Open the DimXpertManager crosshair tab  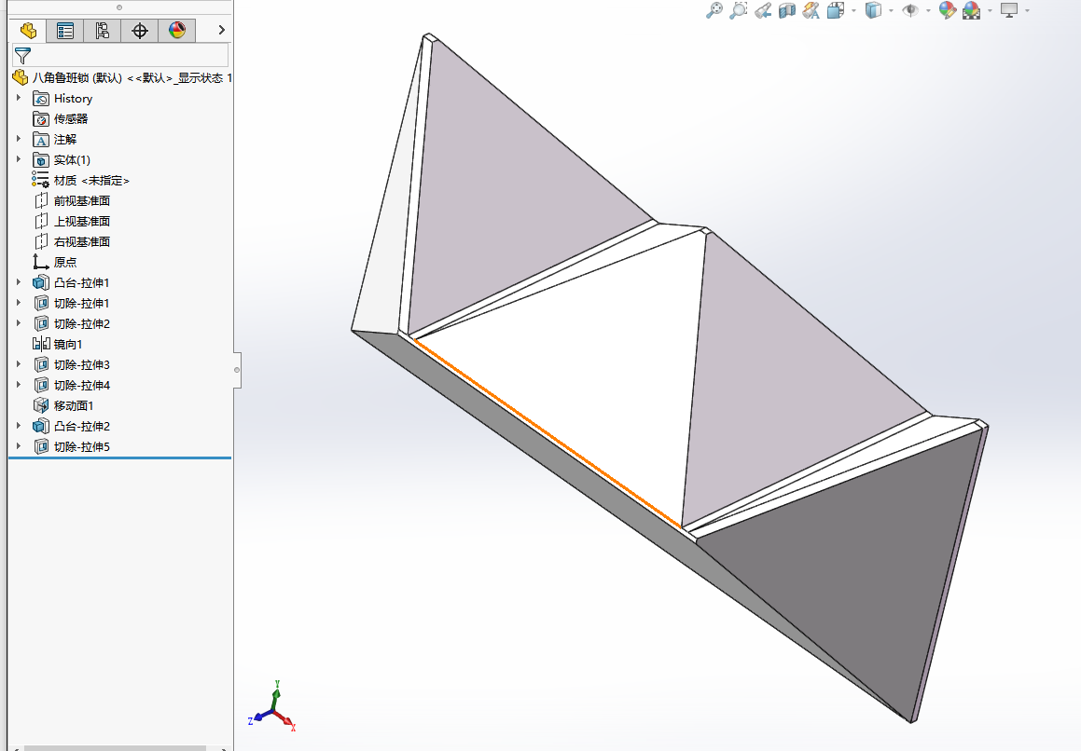140,31
